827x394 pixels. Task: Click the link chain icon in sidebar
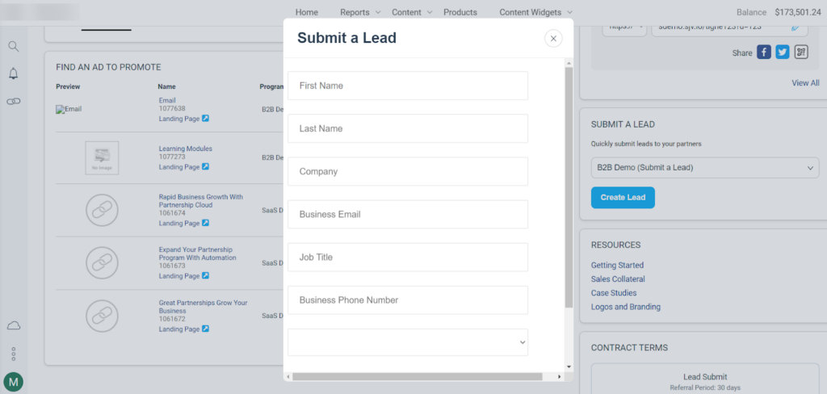[x=14, y=101]
